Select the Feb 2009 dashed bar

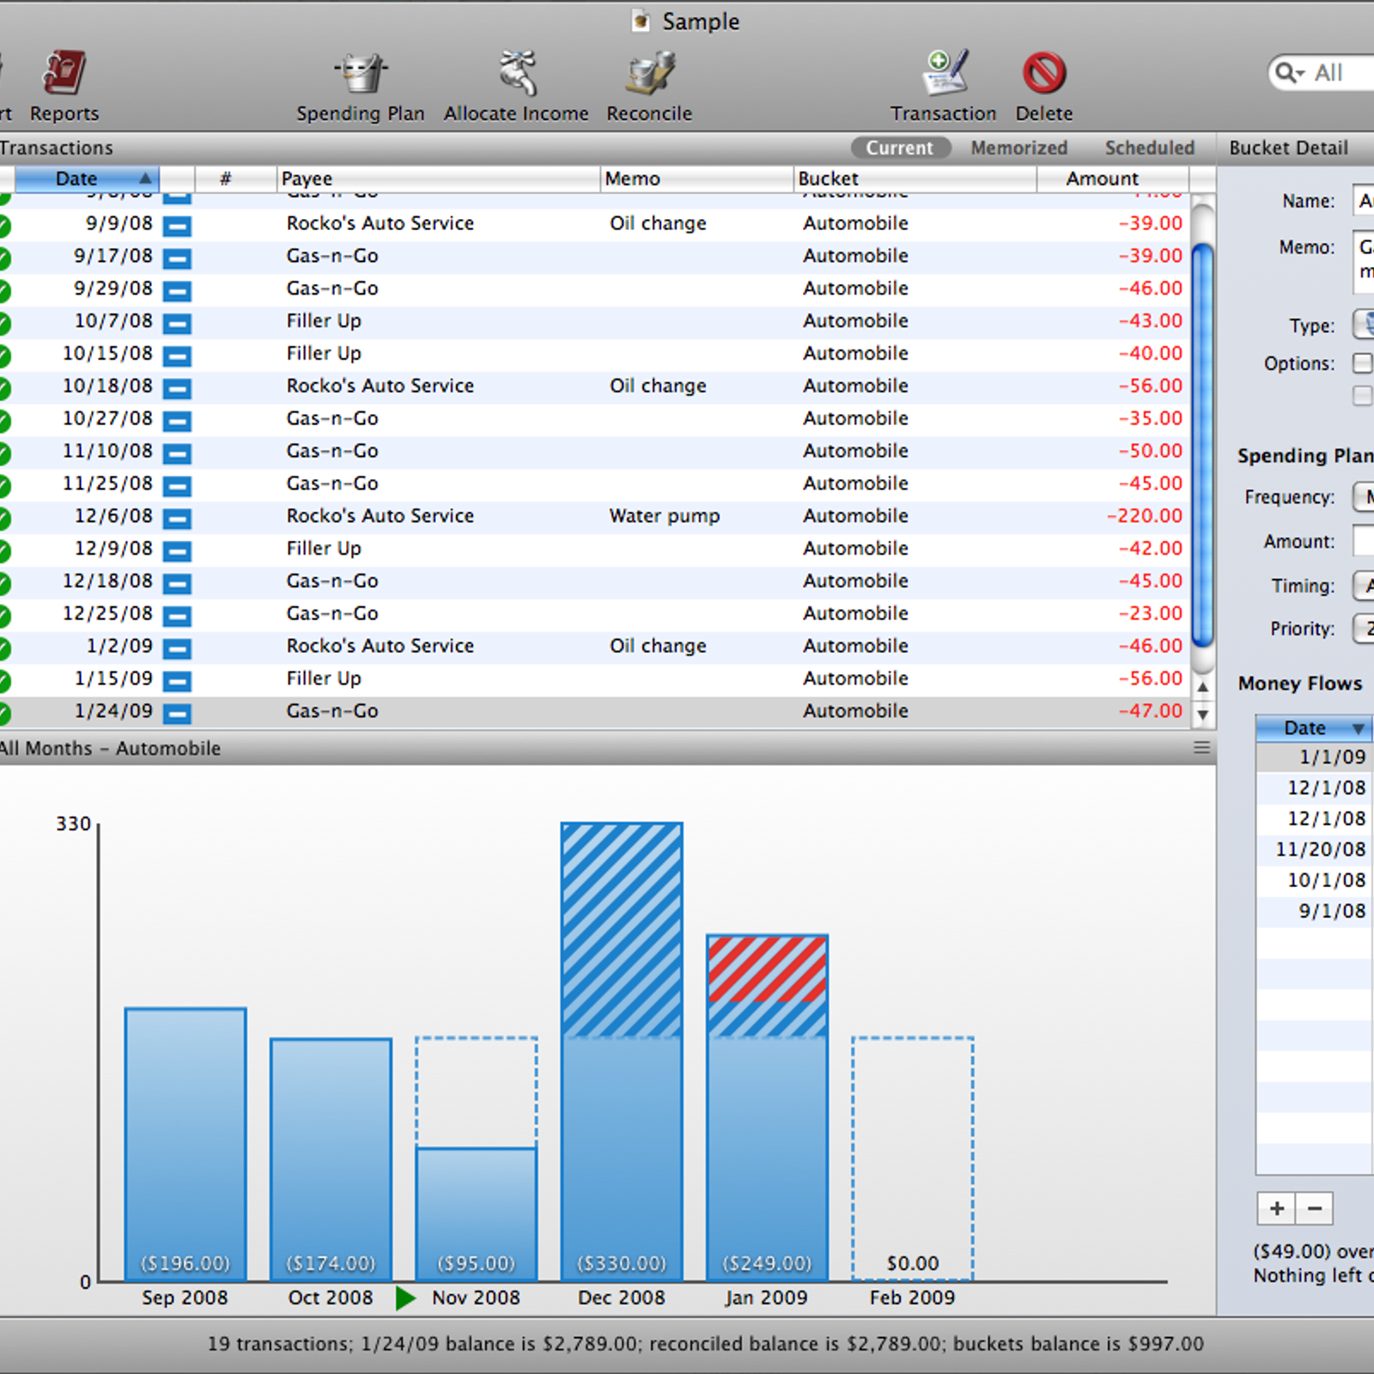(x=913, y=1158)
